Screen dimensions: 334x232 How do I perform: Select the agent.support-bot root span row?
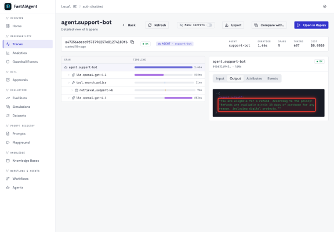[133, 67]
